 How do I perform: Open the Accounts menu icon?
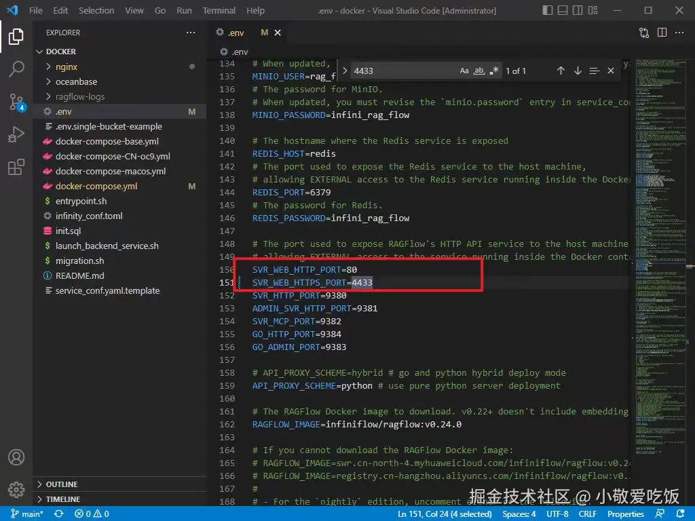click(x=16, y=457)
